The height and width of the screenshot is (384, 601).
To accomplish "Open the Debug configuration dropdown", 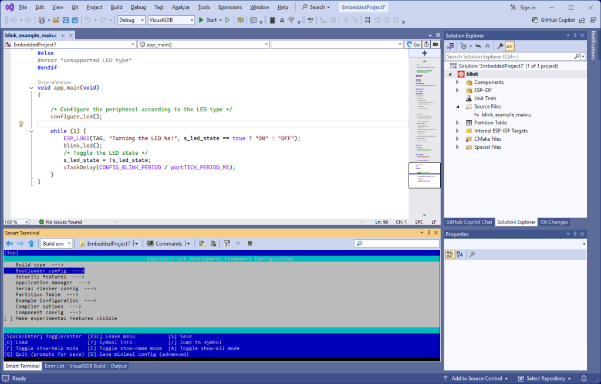I will point(132,20).
